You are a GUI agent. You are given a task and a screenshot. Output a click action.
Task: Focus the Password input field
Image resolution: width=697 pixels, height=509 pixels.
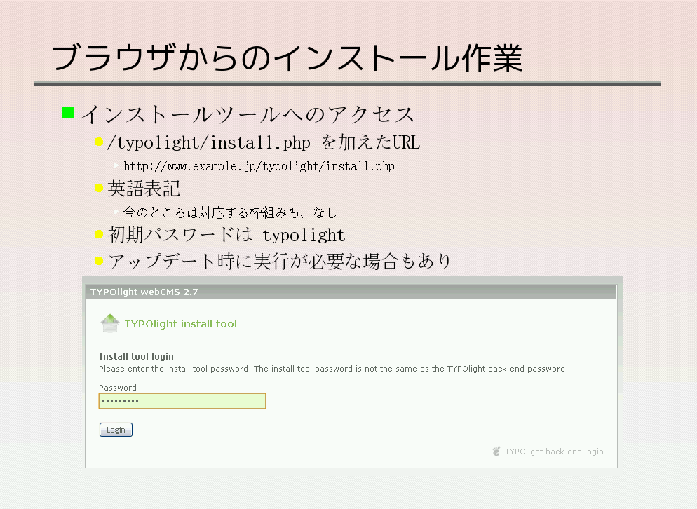(x=182, y=401)
